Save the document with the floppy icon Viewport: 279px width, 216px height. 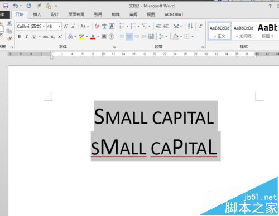point(6,6)
